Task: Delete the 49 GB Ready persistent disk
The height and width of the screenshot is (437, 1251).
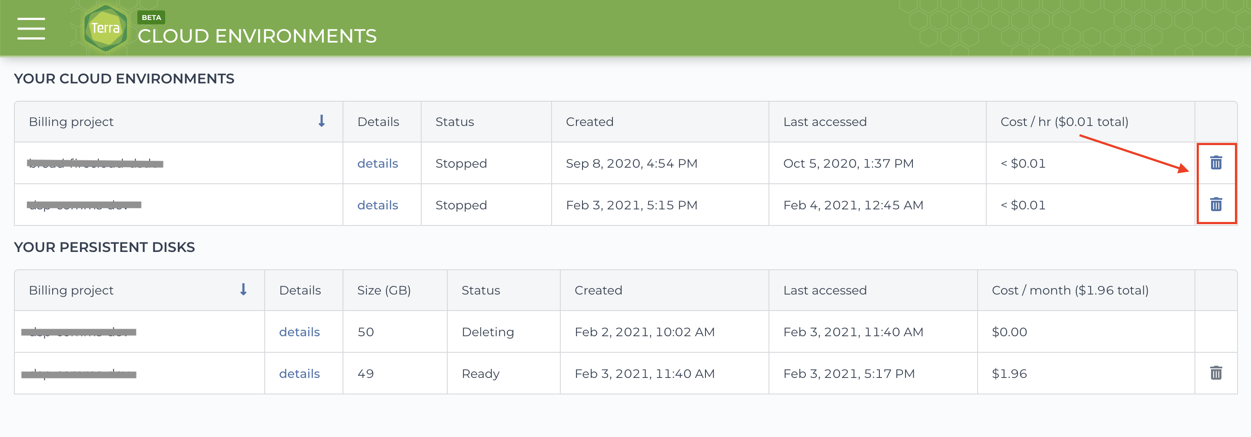Action: 1215,373
